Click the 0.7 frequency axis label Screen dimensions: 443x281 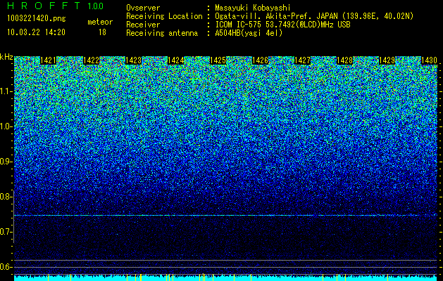click(x=5, y=232)
